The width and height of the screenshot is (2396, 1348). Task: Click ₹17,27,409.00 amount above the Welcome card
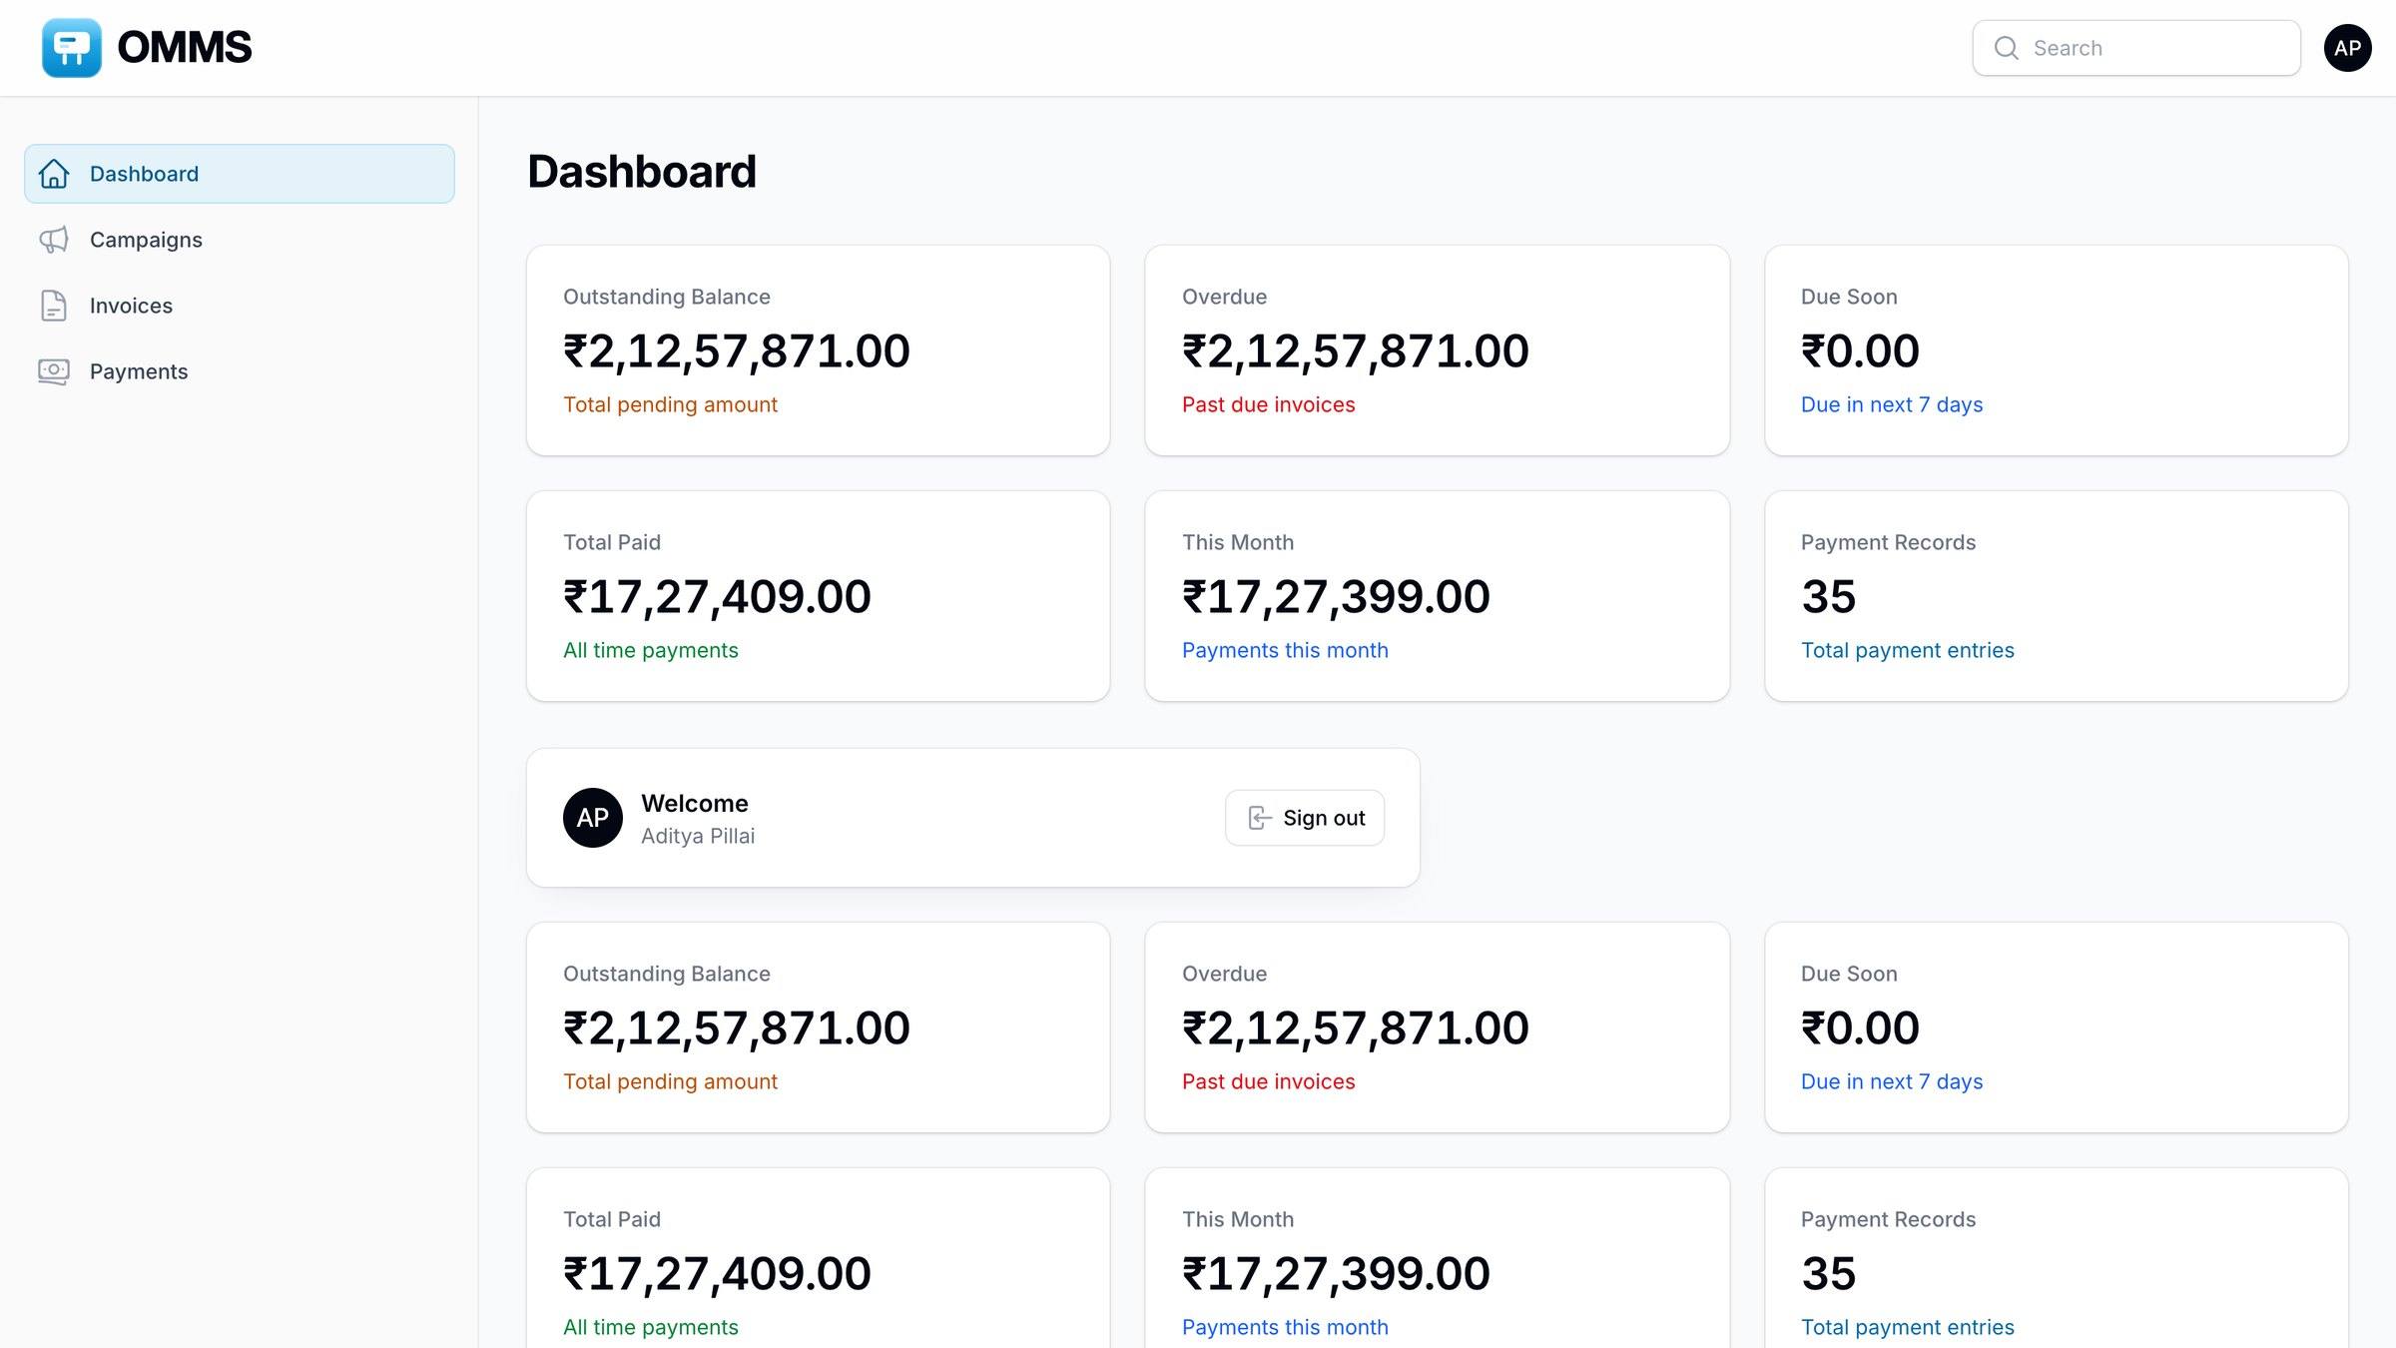[717, 596]
